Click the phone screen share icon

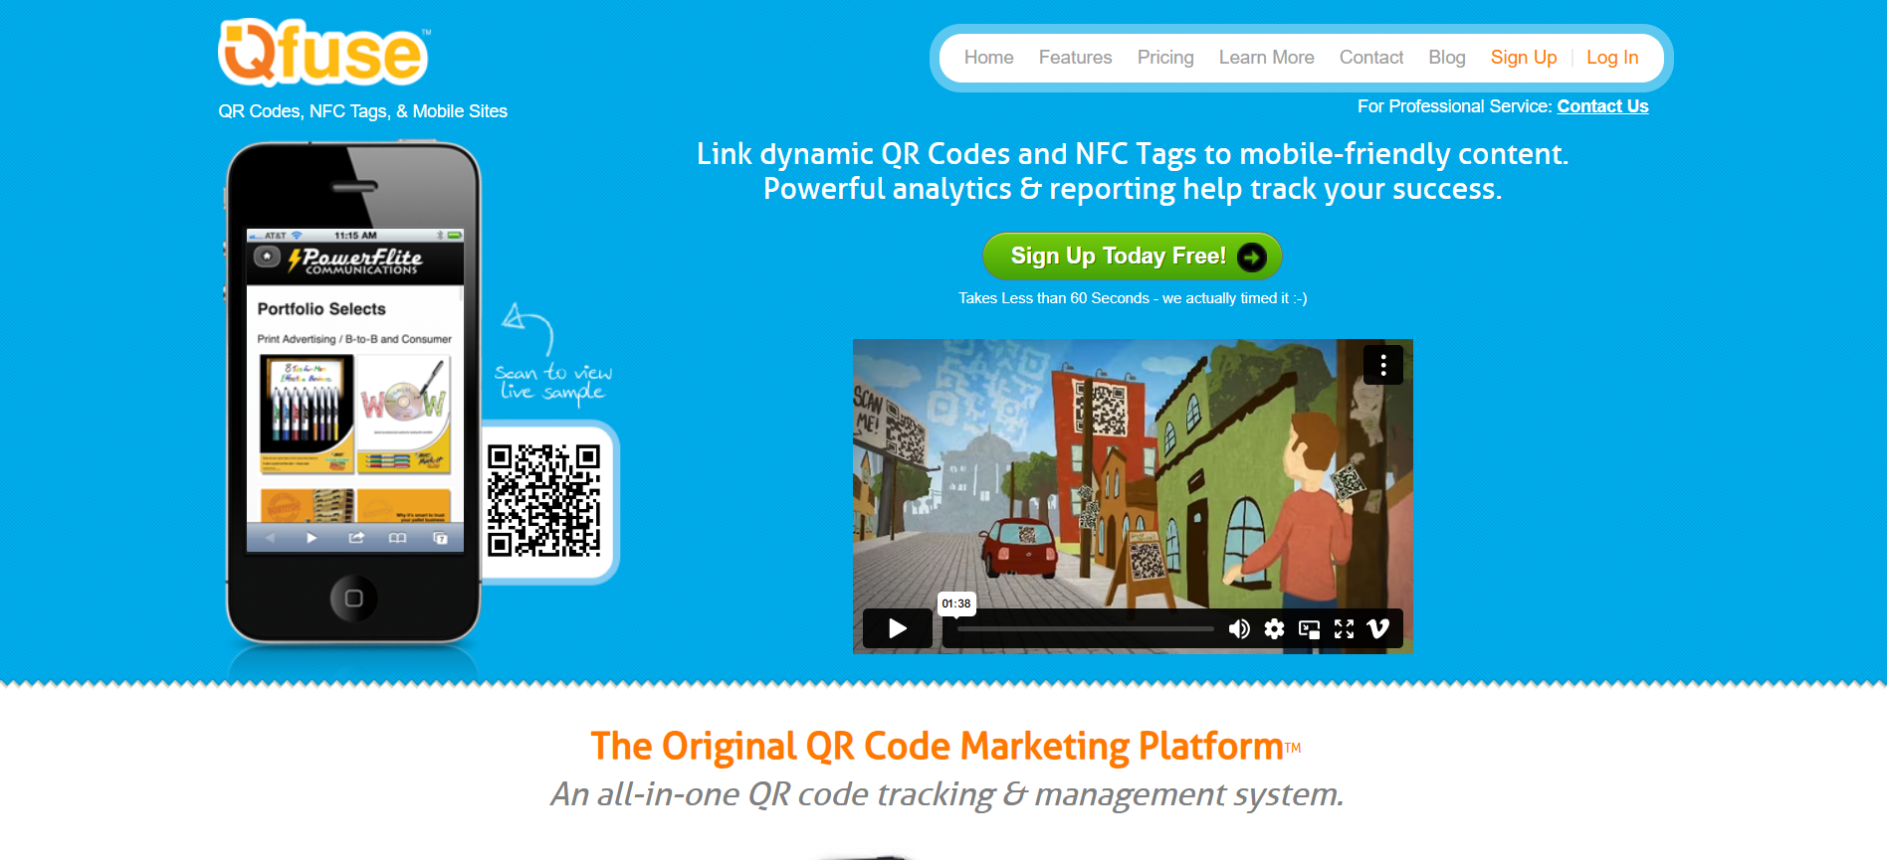coord(355,538)
